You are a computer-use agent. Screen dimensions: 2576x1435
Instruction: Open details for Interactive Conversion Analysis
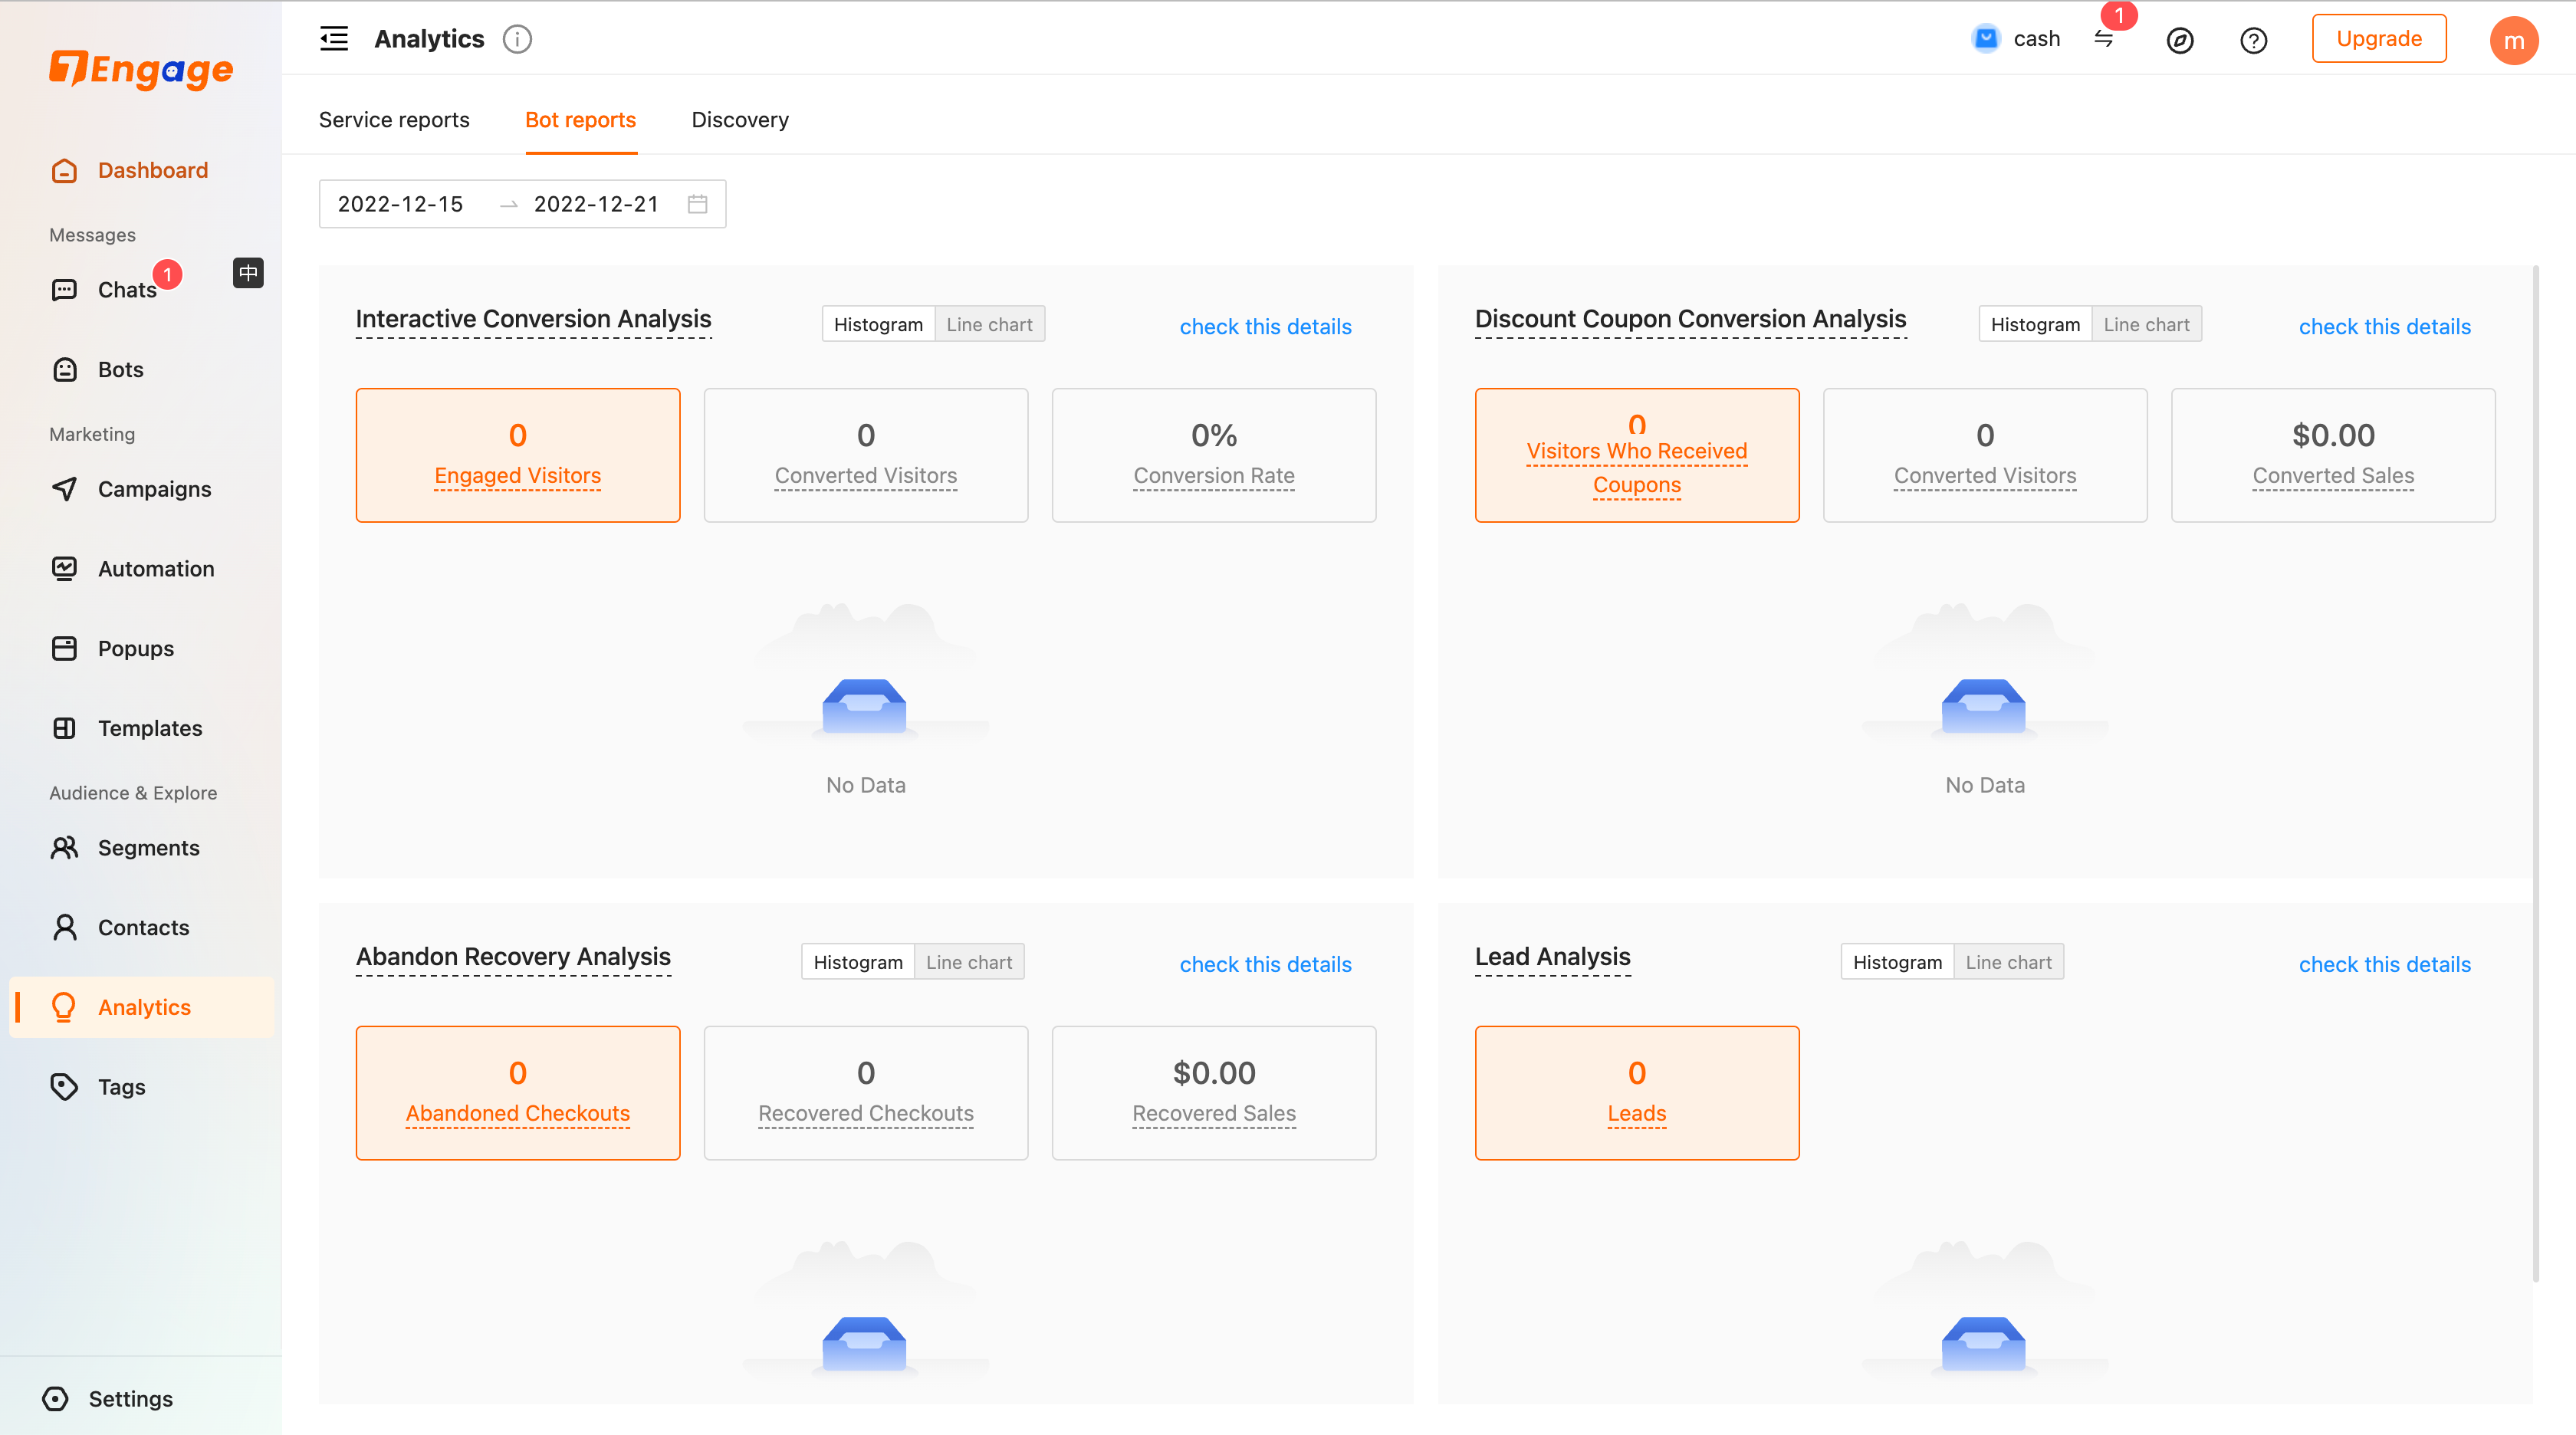[1265, 326]
